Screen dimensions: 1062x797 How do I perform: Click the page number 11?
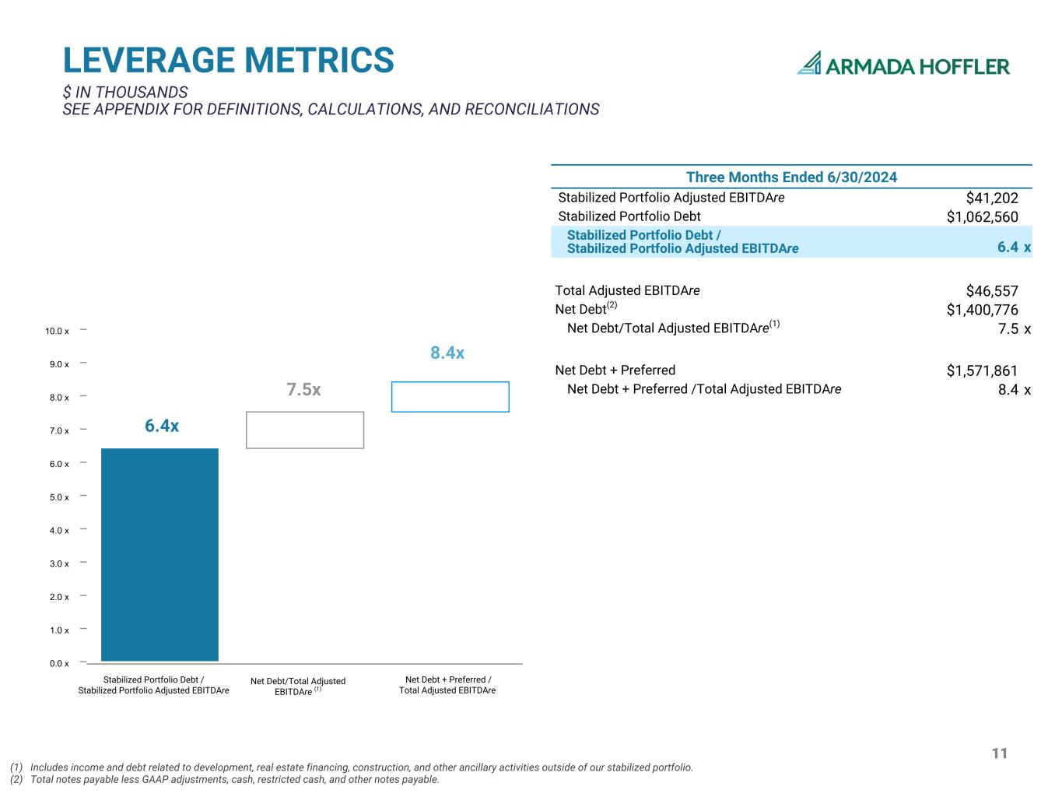click(1000, 753)
